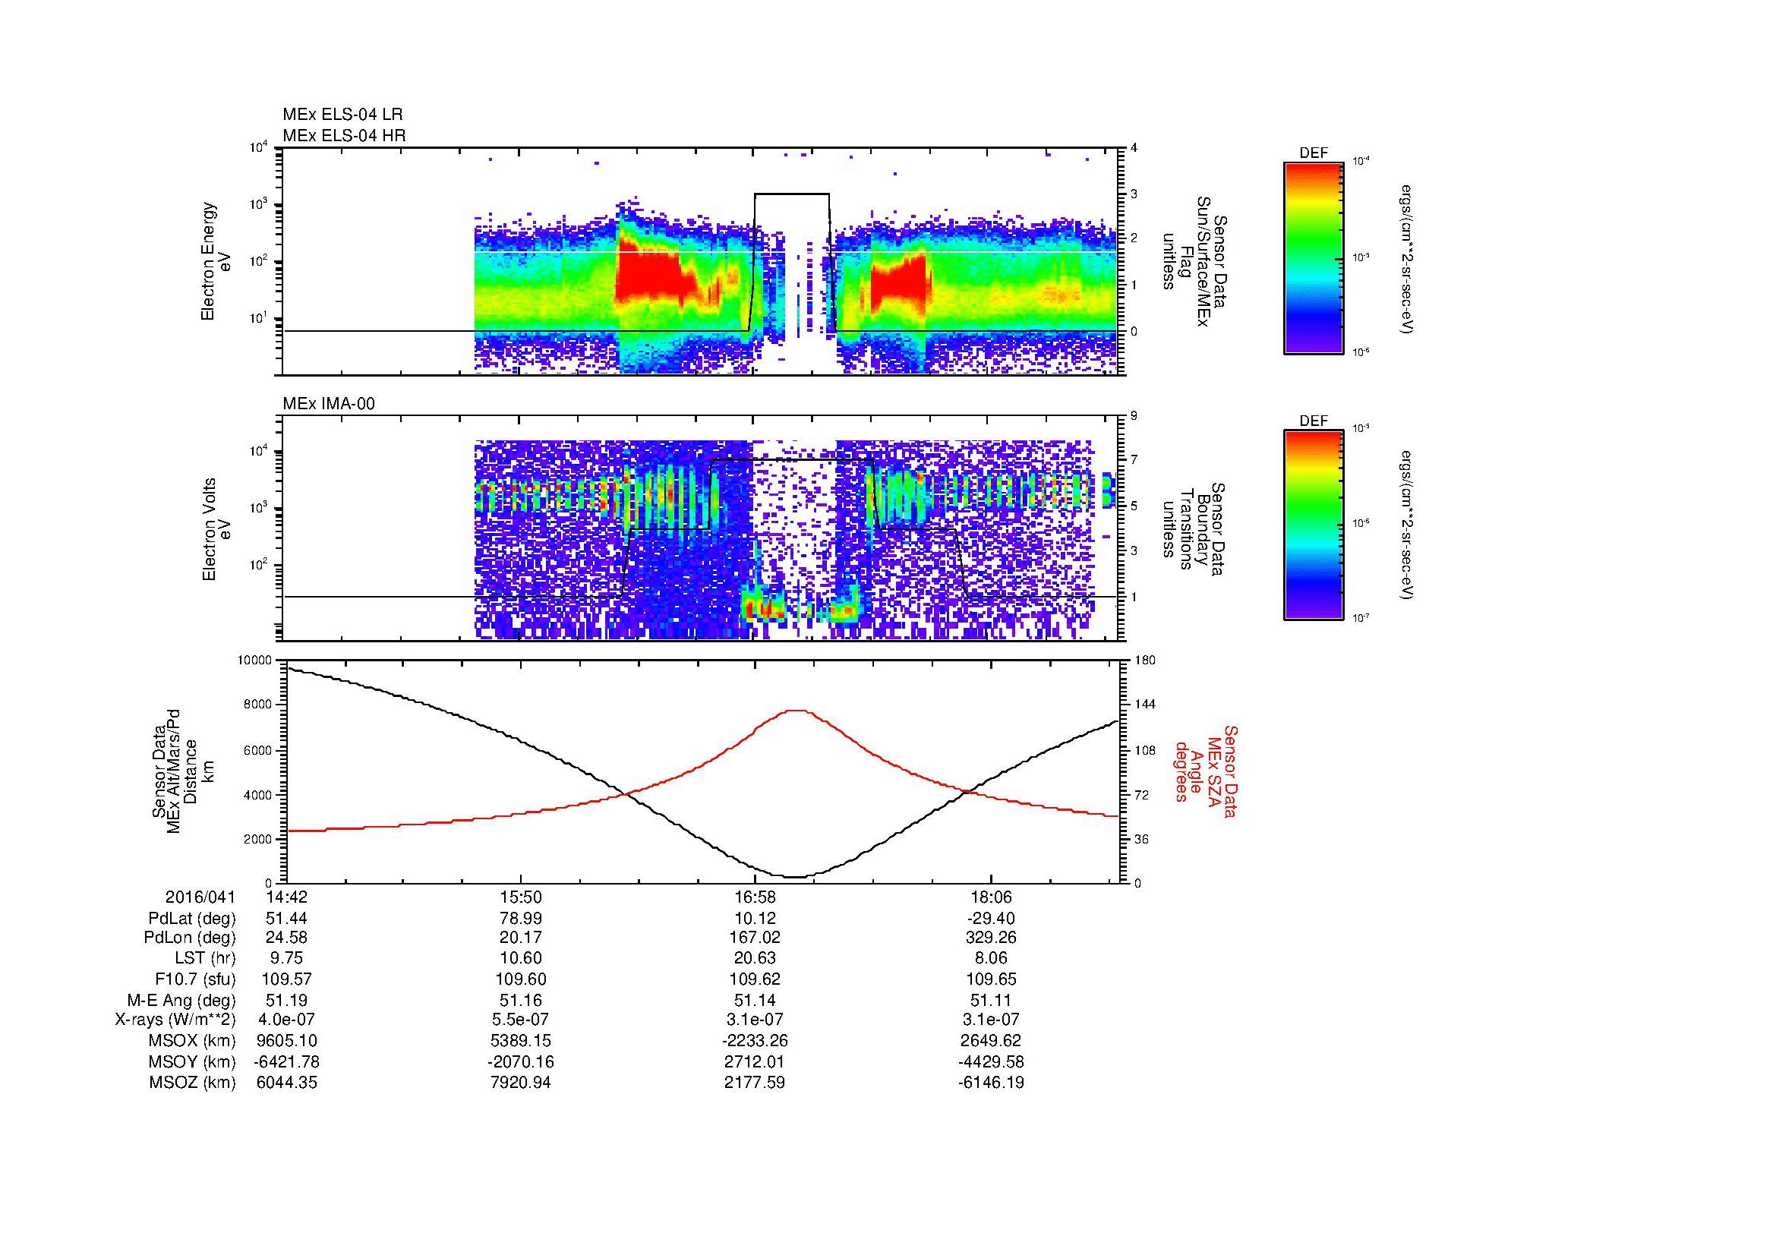Click the Boundary Transitions axis label
Image resolution: width=1776 pixels, height=1255 pixels.
coord(1194,529)
